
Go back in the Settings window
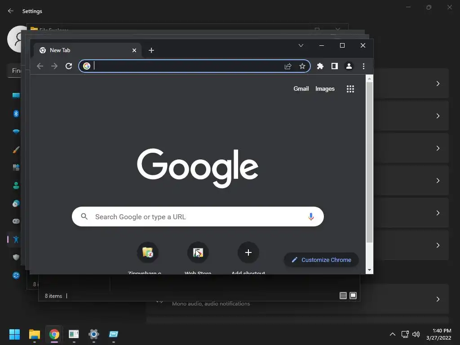point(11,11)
